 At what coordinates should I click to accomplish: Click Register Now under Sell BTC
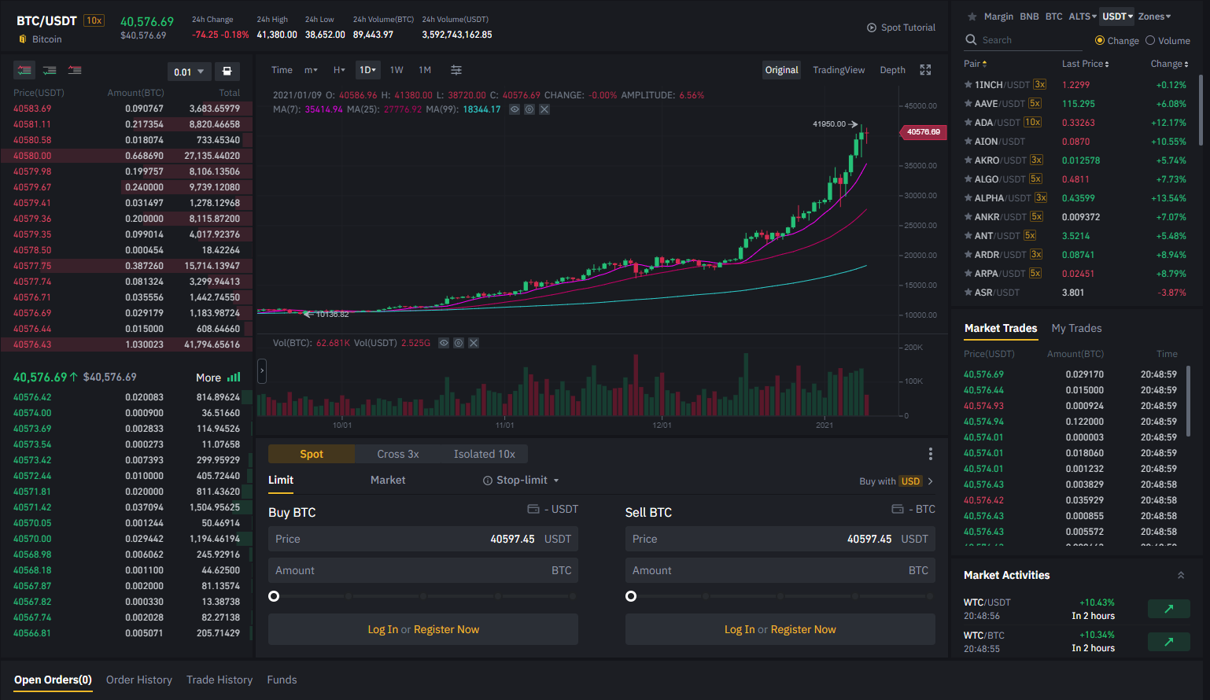coord(803,630)
